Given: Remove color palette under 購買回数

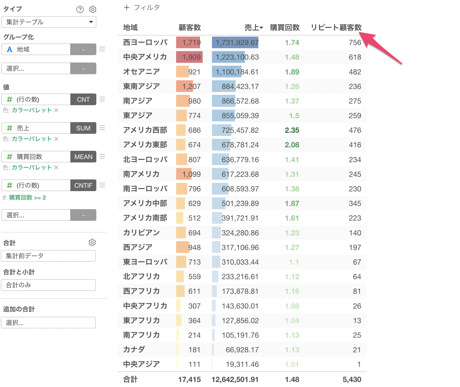Looking at the screenshot, I should point(56,167).
